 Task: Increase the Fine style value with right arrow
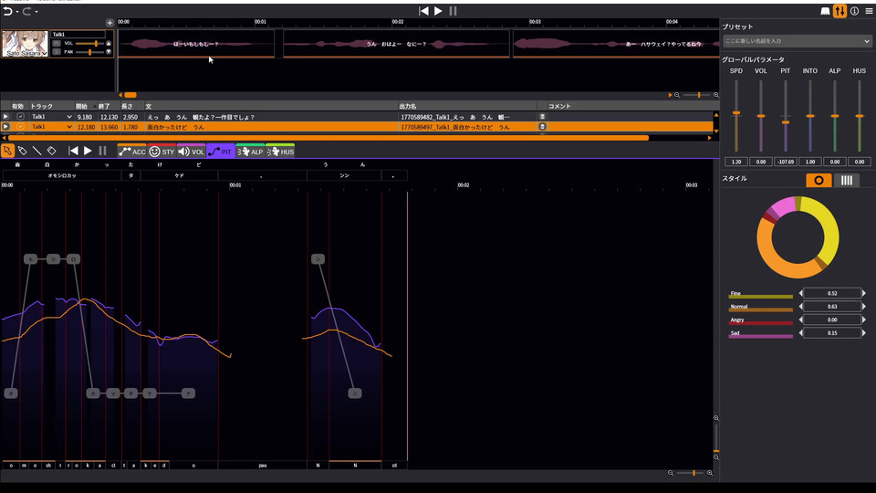(864, 293)
